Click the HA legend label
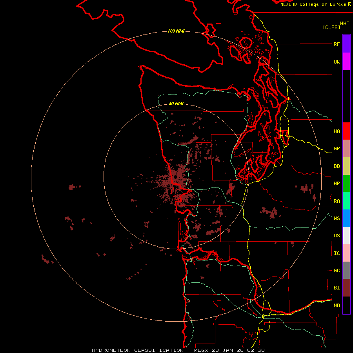The height and width of the screenshot is (353, 353). [337, 131]
